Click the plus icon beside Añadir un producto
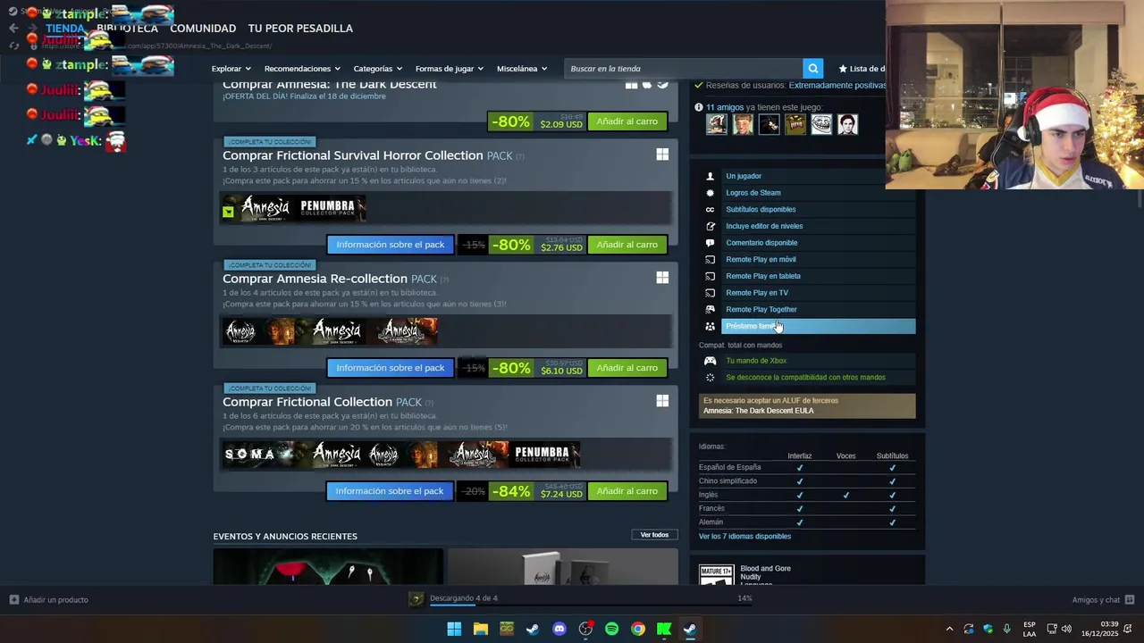1144x643 pixels. coord(14,600)
